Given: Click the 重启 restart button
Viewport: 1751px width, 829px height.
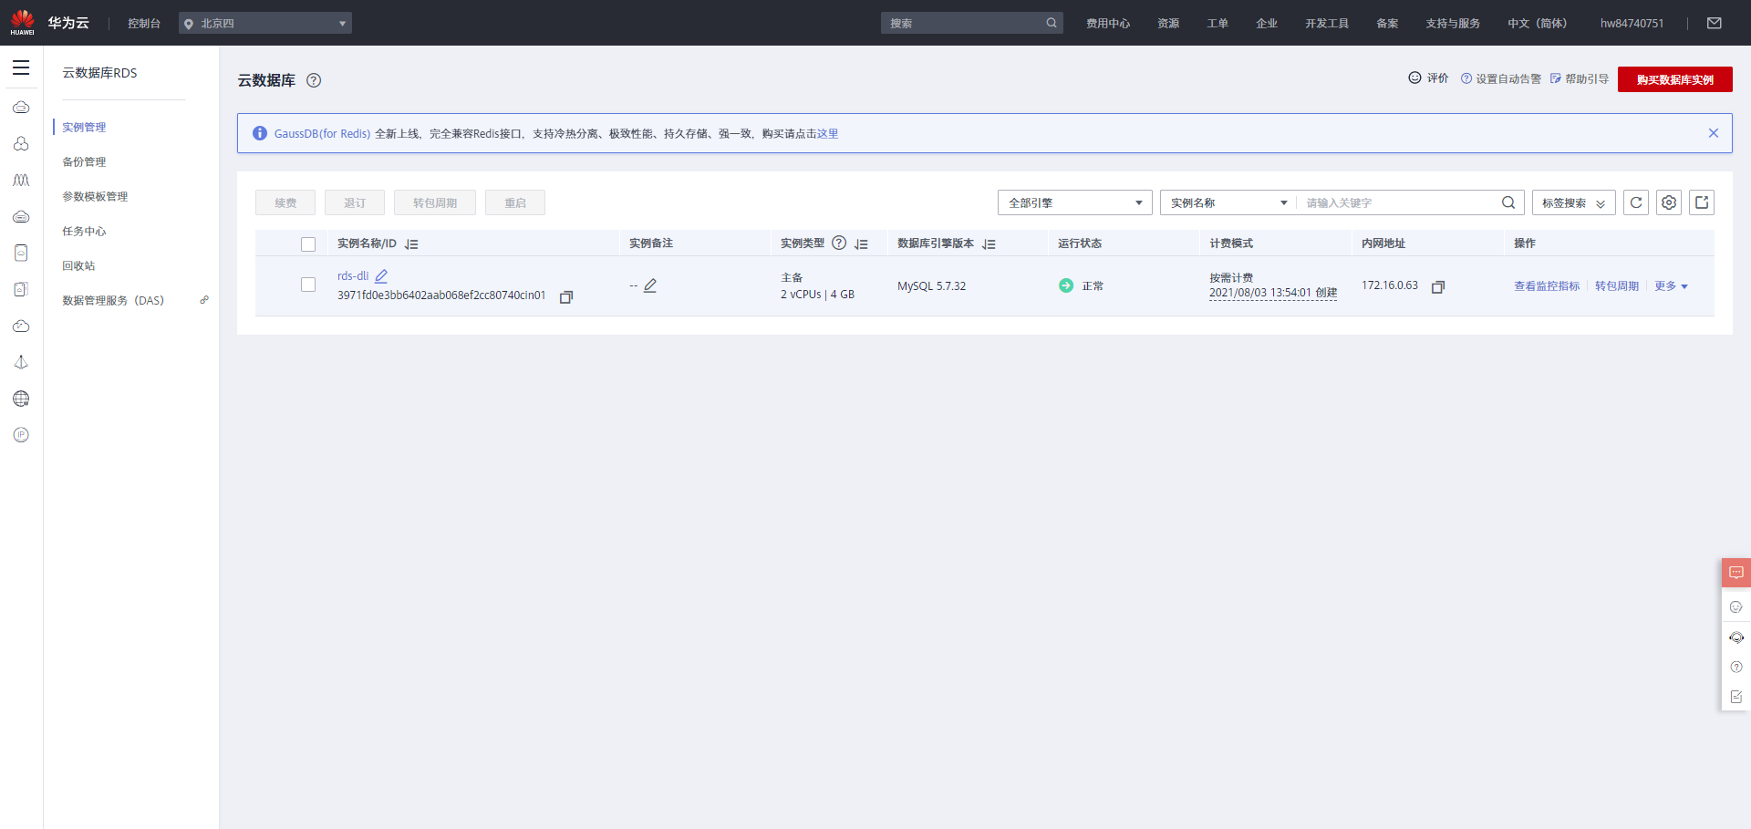Looking at the screenshot, I should pyautogui.click(x=515, y=202).
